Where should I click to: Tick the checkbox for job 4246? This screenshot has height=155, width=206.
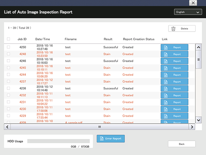8,61
